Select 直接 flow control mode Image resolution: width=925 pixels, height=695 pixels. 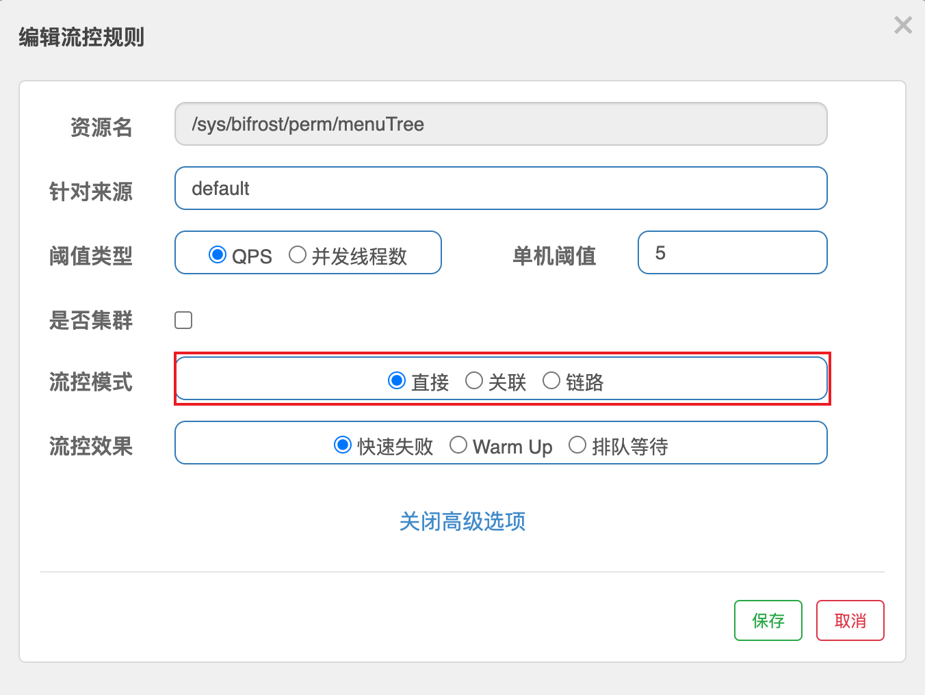pyautogui.click(x=397, y=381)
